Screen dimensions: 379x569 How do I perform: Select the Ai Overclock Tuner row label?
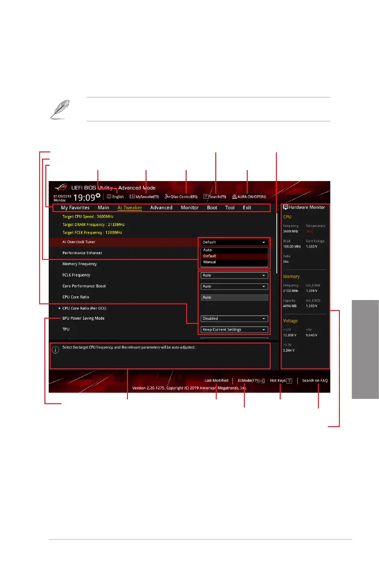[x=79, y=242]
